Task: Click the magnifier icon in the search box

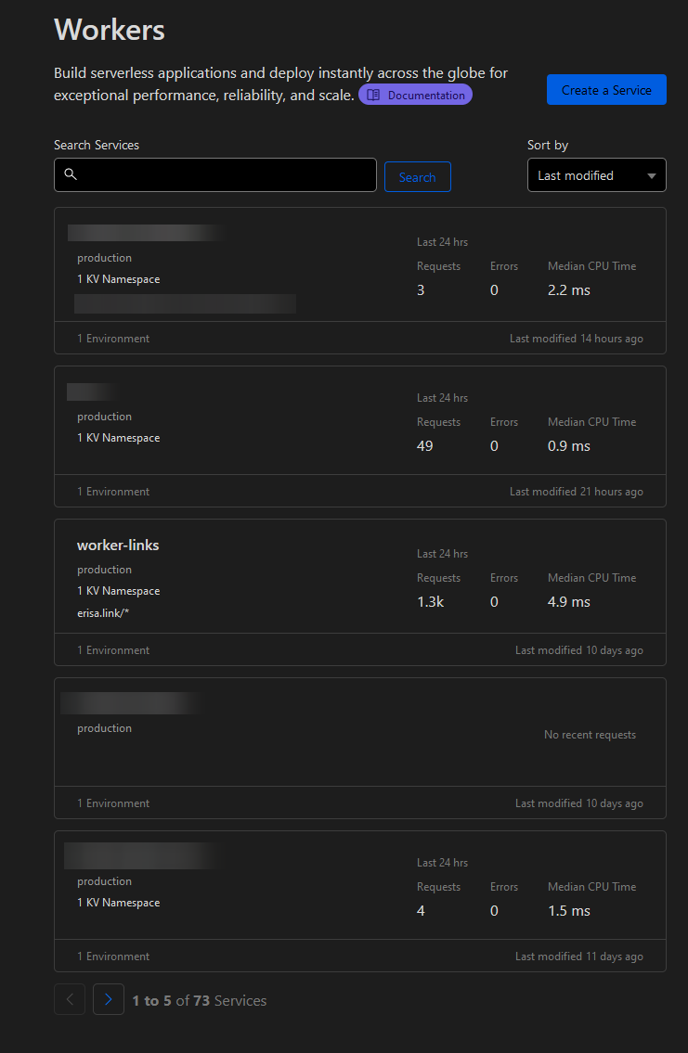Action: pyautogui.click(x=71, y=174)
